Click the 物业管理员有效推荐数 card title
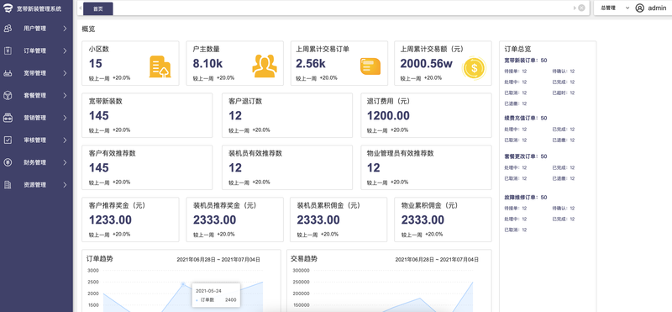This screenshot has height=312, width=672. pyautogui.click(x=401, y=153)
